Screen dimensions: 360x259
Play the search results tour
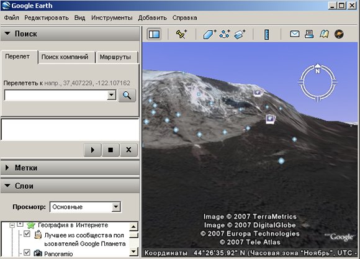(92, 150)
